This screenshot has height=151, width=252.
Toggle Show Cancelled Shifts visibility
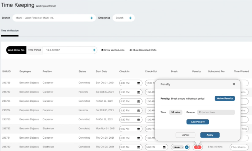pos(143,50)
